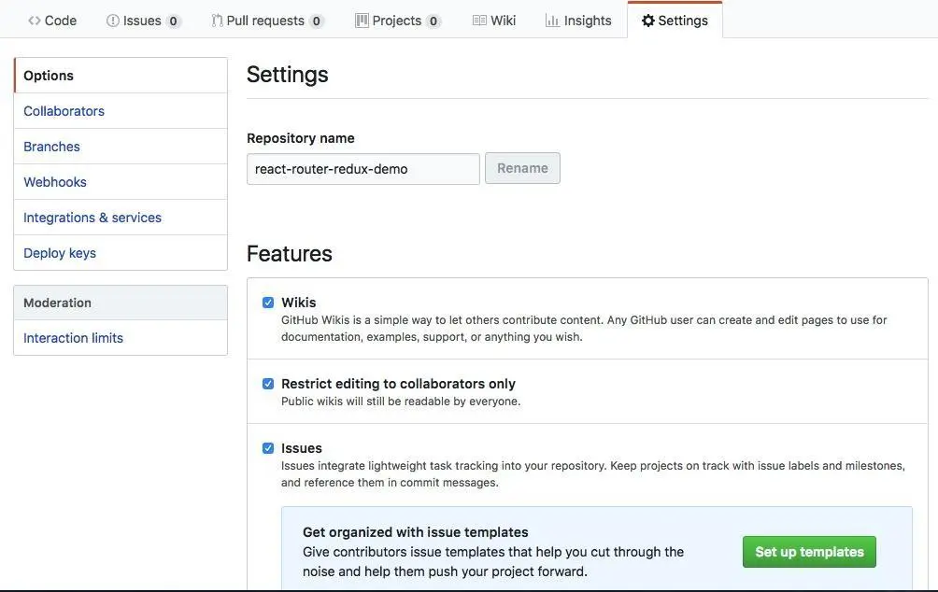938x592 pixels.
Task: Go to Branches settings
Action: [51, 147]
